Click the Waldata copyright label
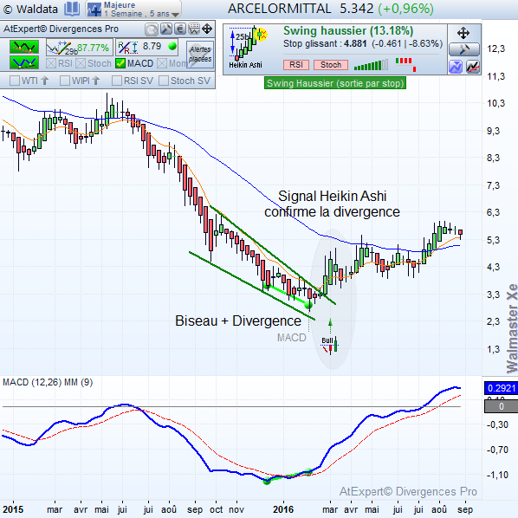Viewport: 518px width, 518px height. (x=30, y=10)
